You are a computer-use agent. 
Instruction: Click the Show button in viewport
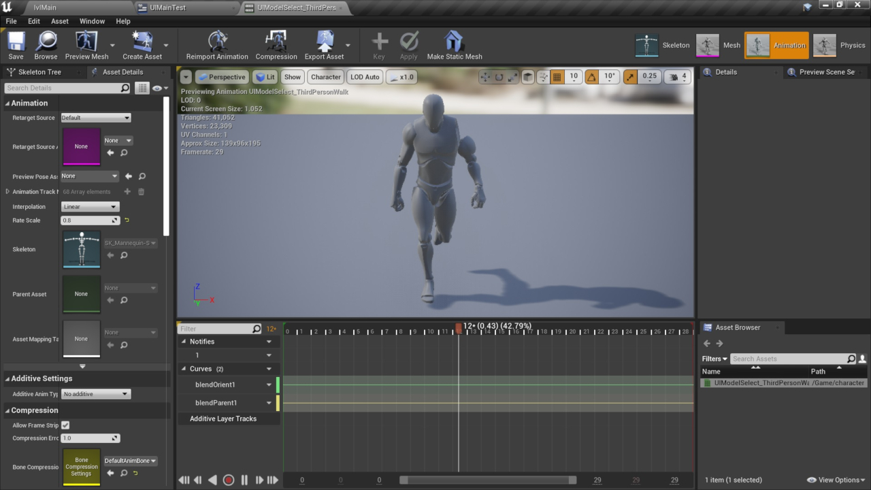pos(293,77)
